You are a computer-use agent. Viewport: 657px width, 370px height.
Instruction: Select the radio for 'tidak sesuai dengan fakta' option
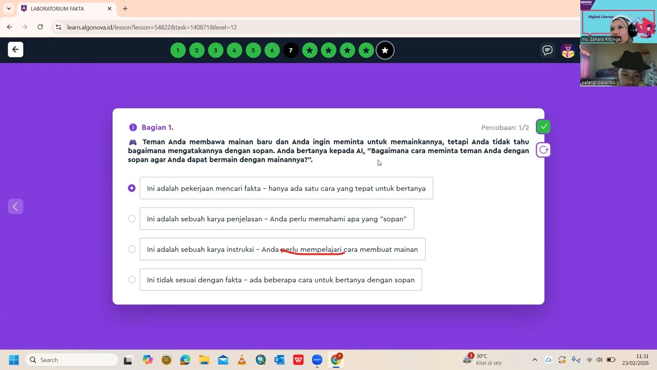(x=132, y=280)
